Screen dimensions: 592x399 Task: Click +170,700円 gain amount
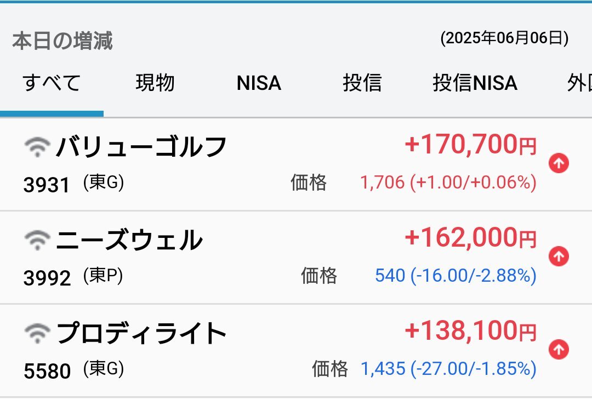point(470,145)
